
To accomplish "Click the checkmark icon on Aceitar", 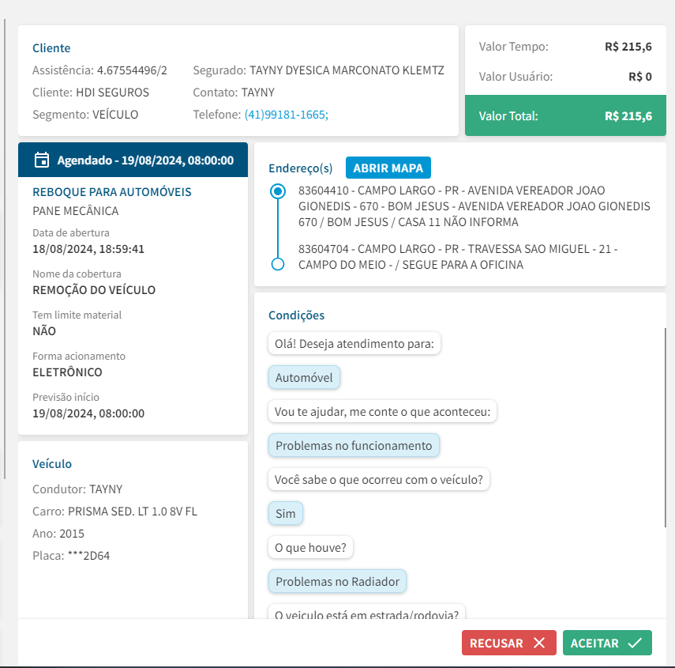I will pyautogui.click(x=635, y=643).
